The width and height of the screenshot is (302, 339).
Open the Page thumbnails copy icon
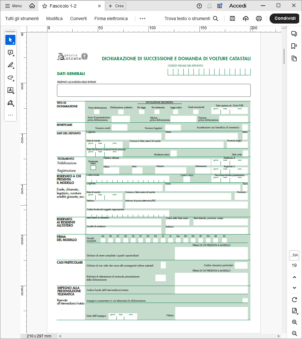(294, 58)
